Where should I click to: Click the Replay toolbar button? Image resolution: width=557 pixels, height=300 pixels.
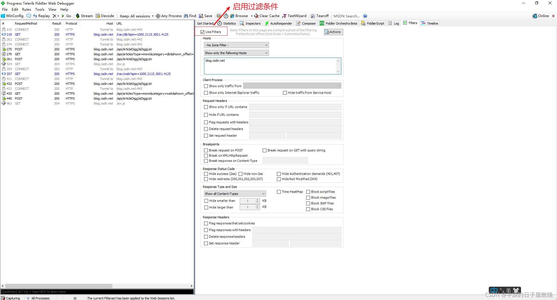[41, 16]
